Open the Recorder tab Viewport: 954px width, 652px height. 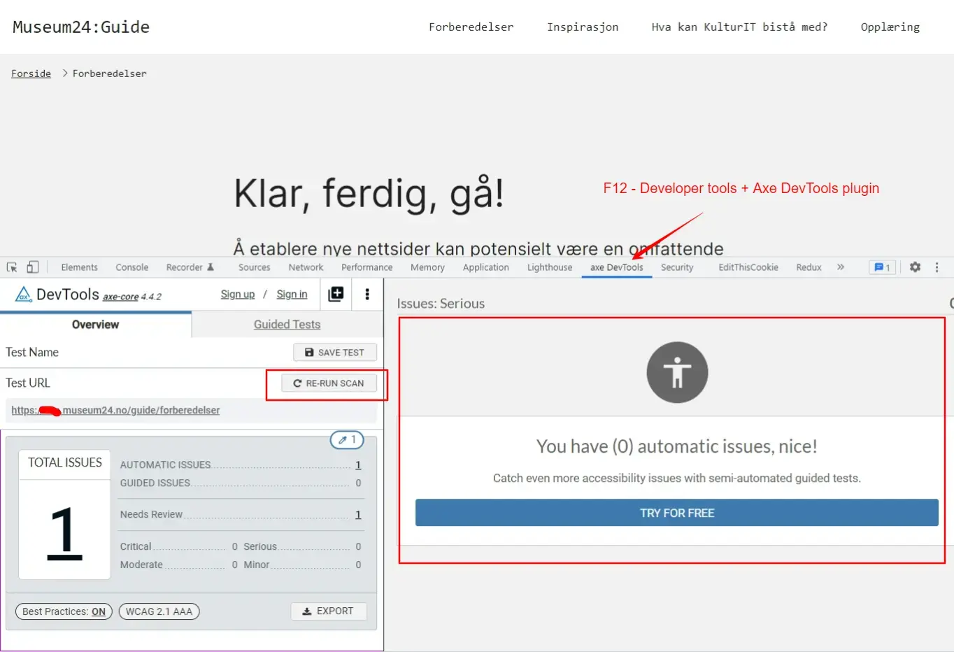[190, 267]
